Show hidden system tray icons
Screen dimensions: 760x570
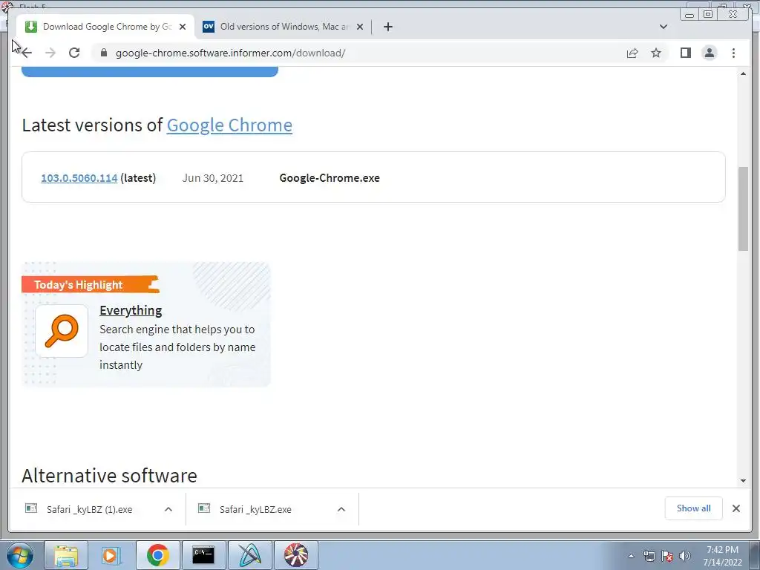coord(631,556)
